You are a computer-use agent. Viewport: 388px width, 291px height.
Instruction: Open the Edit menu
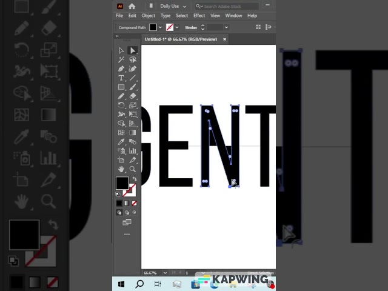pos(132,16)
